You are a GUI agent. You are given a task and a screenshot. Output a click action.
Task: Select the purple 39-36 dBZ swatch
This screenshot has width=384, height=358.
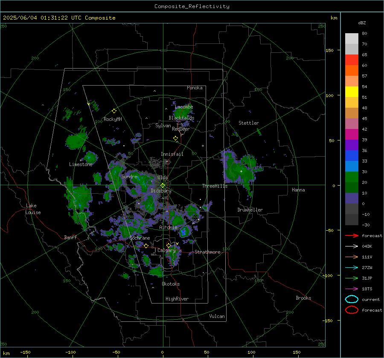click(x=352, y=145)
